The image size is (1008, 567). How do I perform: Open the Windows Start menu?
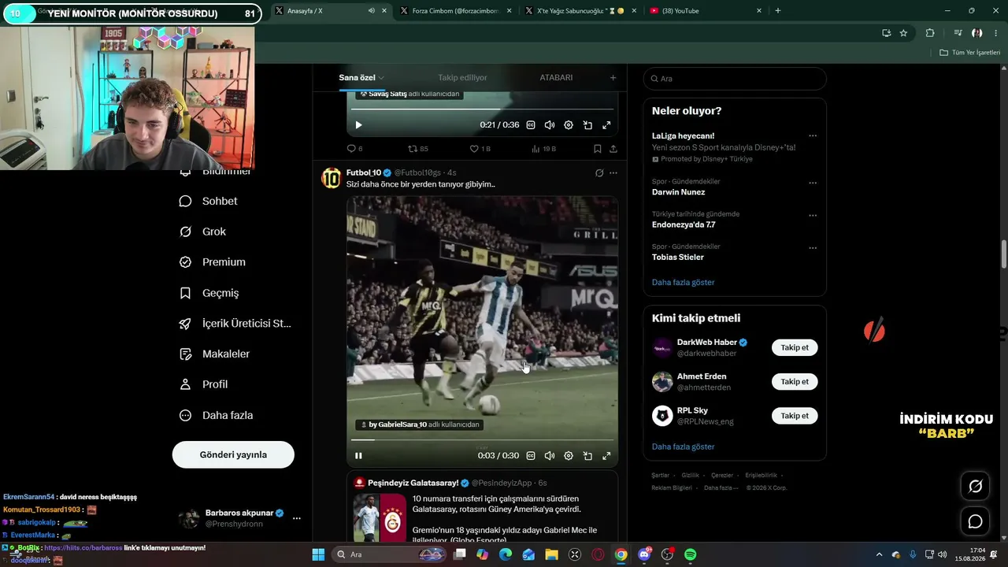[318, 554]
